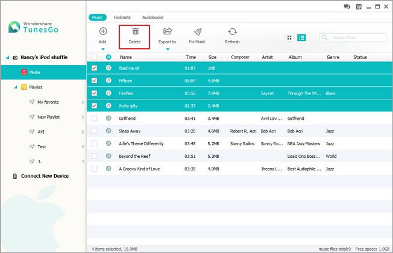The image size is (393, 253).
Task: Sort by the Artist column header
Action: (267, 57)
